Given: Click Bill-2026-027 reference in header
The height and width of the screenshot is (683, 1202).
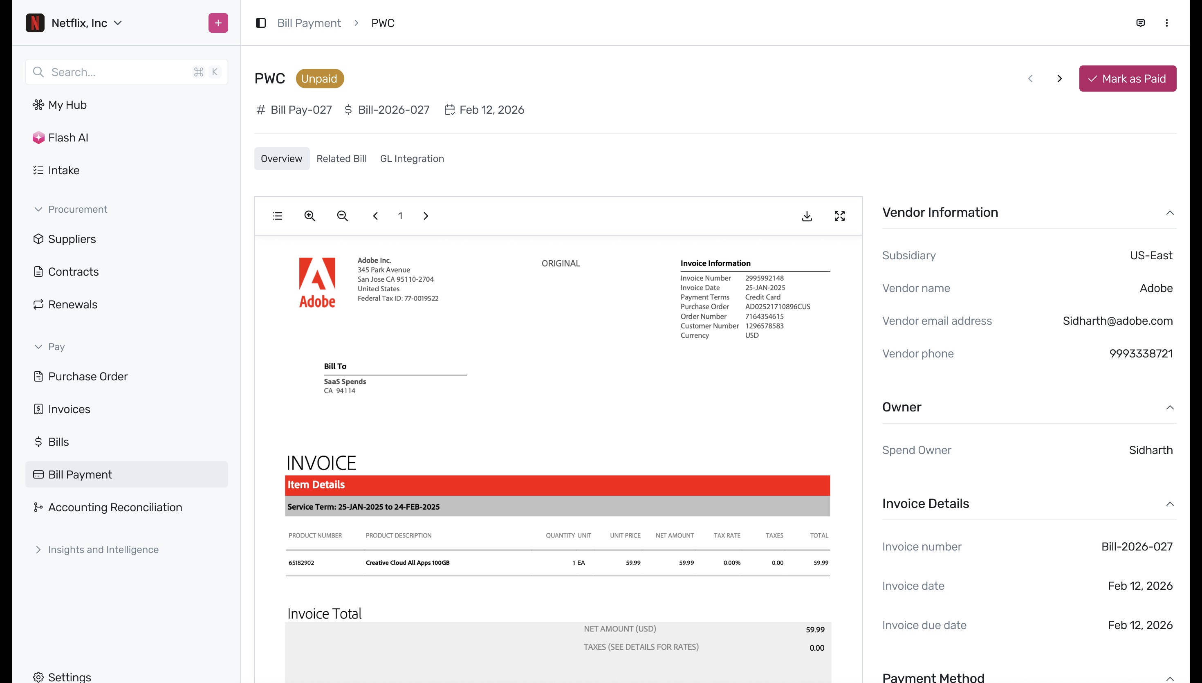Looking at the screenshot, I should pos(387,110).
